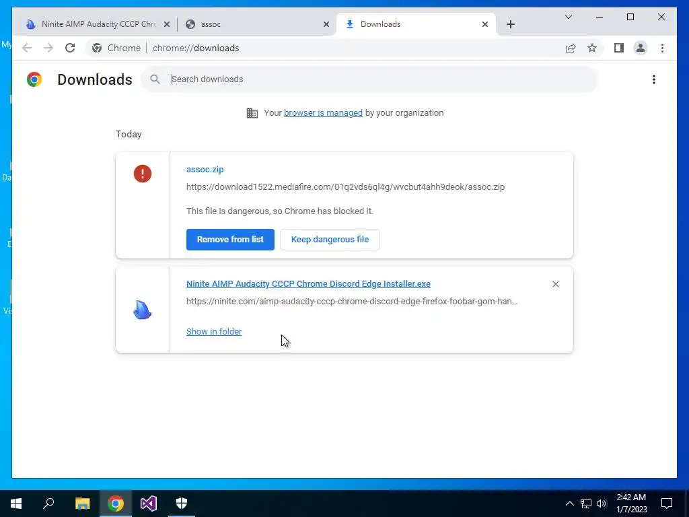689x517 pixels.
Task: Go back using browser back arrow
Action: pos(27,48)
